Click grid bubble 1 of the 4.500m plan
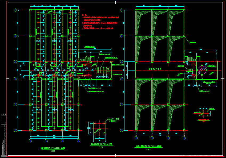This screenshot has width=226, height=158. [x=15, y=10]
